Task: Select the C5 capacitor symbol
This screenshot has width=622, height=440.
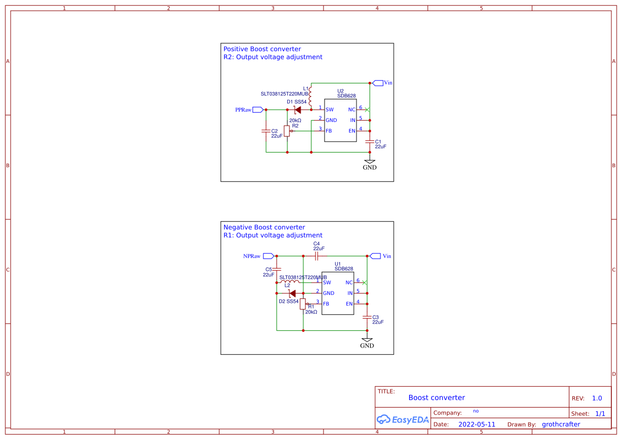Action: click(x=277, y=269)
